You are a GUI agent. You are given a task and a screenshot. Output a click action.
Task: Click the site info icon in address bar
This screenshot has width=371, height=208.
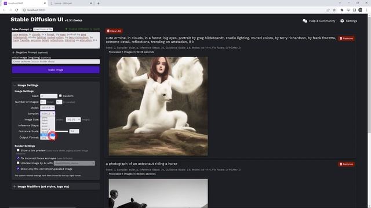(x=24, y=10)
